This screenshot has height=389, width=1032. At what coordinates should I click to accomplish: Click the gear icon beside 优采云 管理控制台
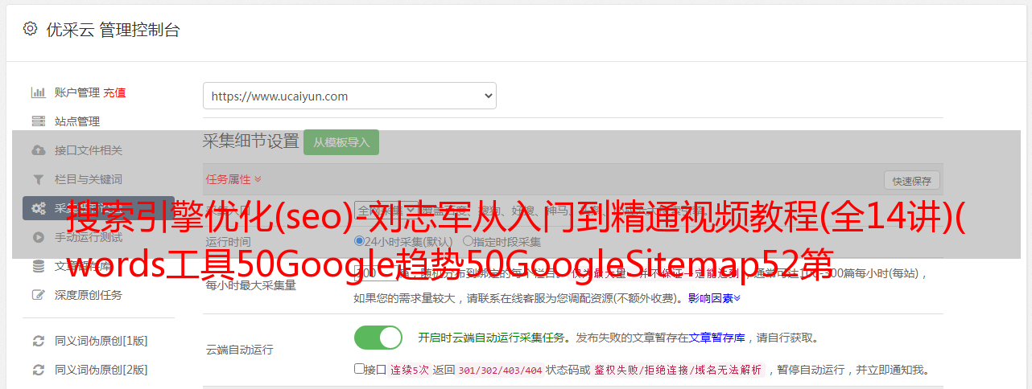click(30, 29)
